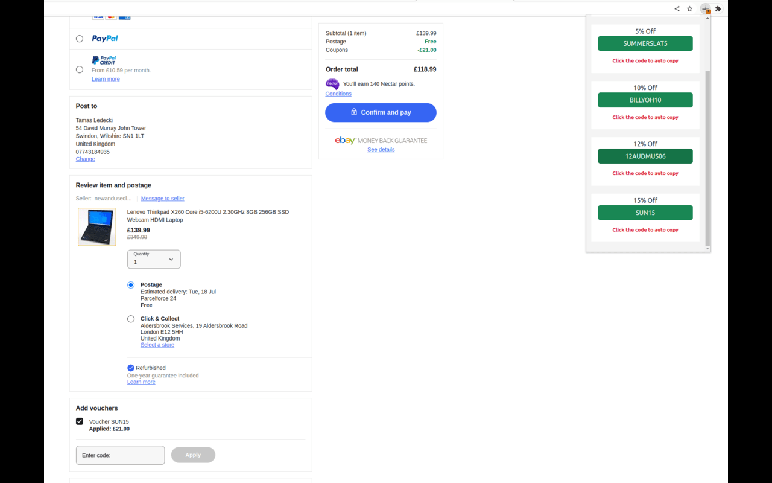
Task: Open the Nectar Conditions link
Action: coord(338,94)
